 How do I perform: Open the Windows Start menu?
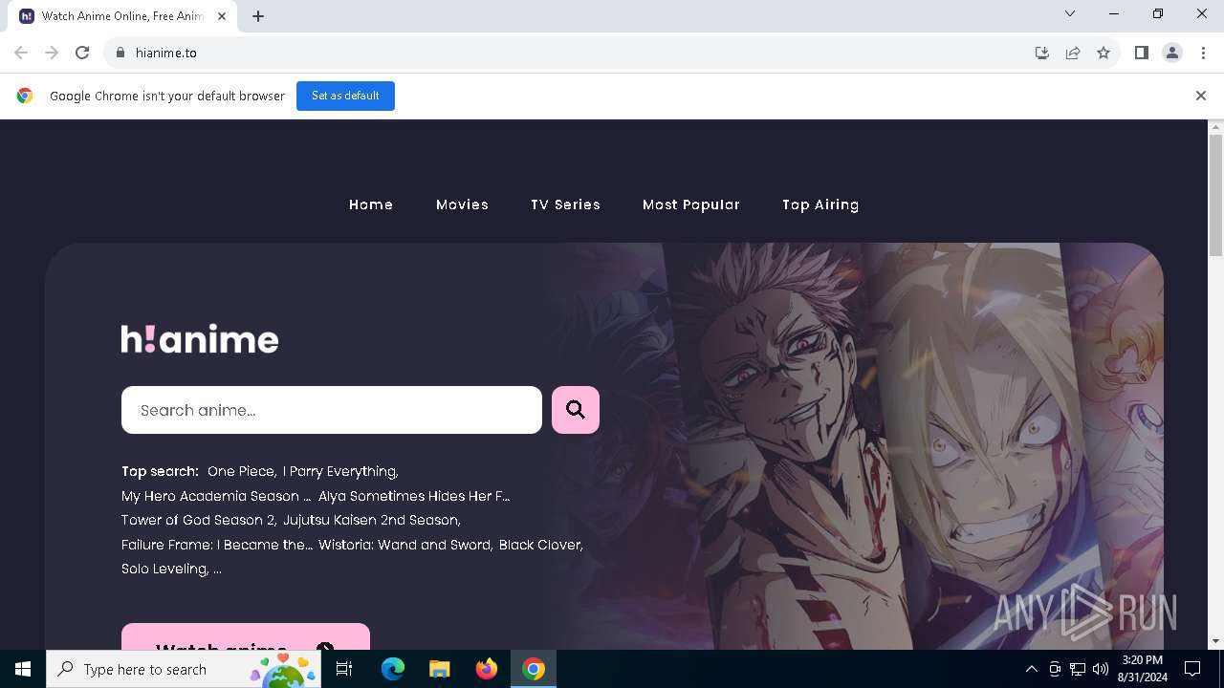23,669
